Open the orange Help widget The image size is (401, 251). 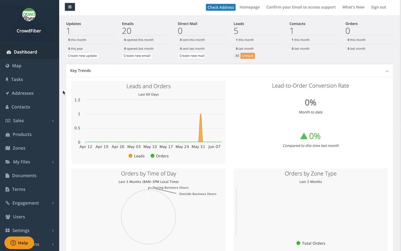pyautogui.click(x=19, y=243)
